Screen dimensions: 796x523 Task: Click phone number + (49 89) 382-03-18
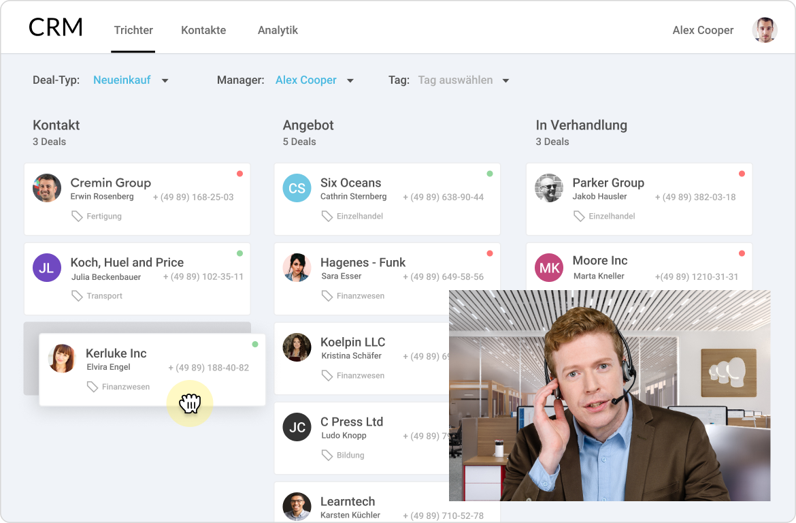695,197
